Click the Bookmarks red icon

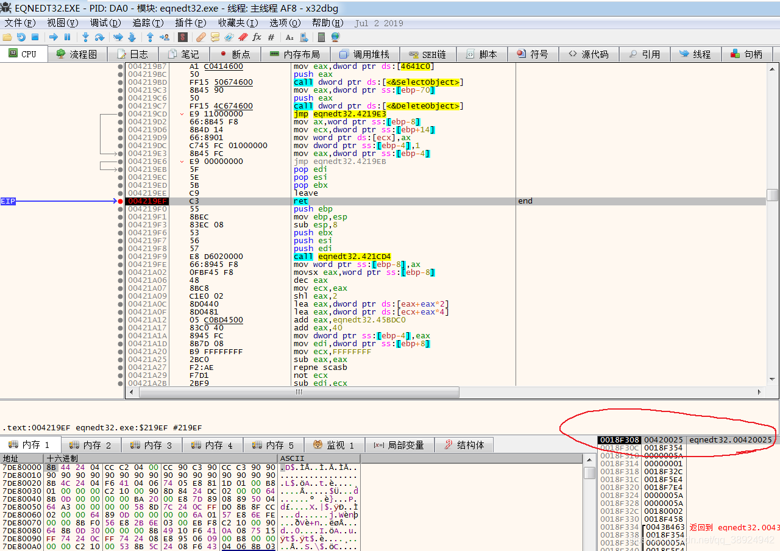[243, 37]
